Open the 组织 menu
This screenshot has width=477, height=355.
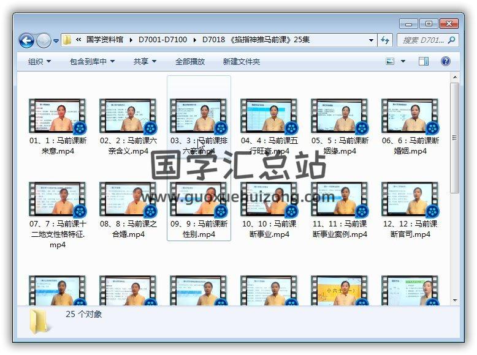[40, 62]
